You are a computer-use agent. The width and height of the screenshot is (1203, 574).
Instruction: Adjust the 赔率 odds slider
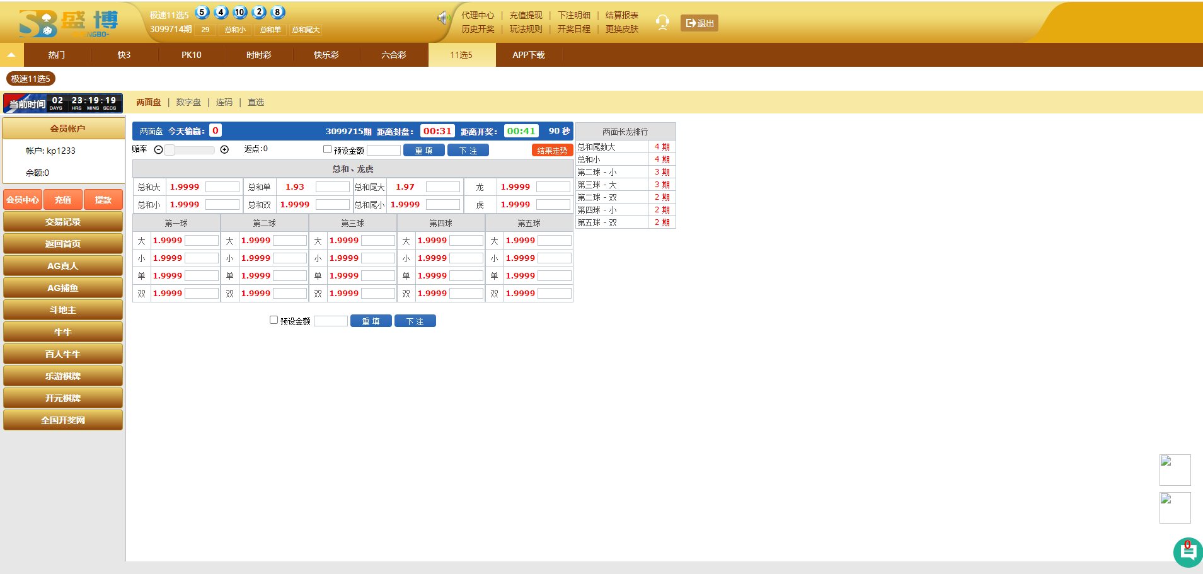click(189, 150)
